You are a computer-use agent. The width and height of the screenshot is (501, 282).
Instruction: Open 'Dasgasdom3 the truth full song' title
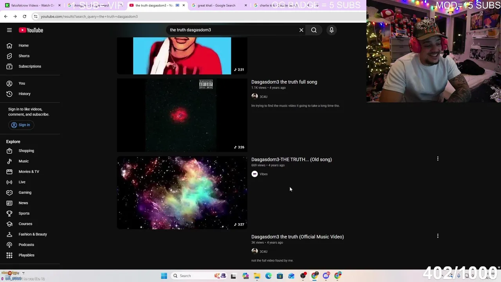(x=284, y=82)
